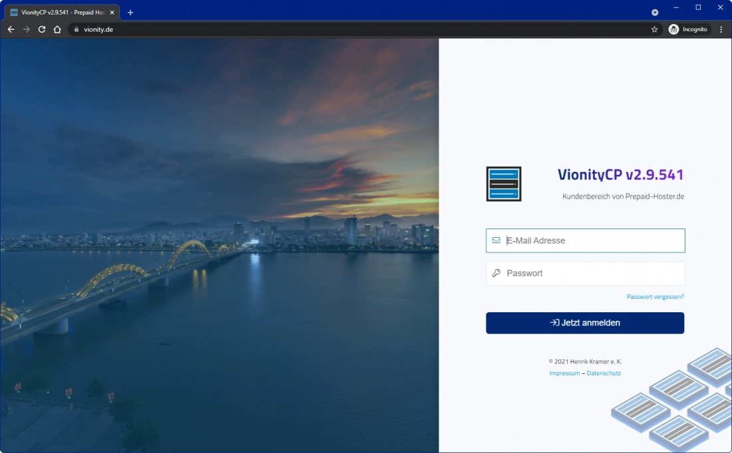Click into the Passwort input field
The image size is (732, 453).
pos(592,273)
